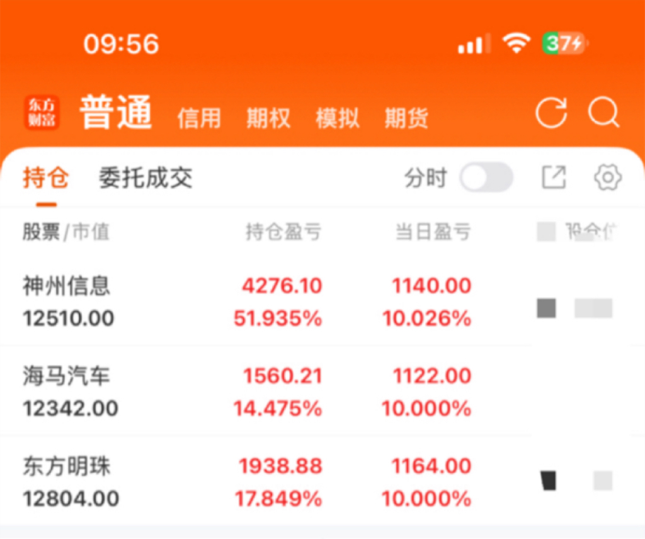The image size is (645, 539).
Task: Tap the battery indicator showing 37
Action: (x=565, y=43)
